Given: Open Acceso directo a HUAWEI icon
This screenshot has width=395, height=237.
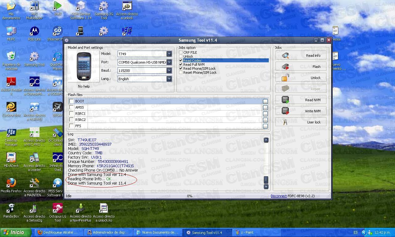Looking at the screenshot, I should coord(34,111).
